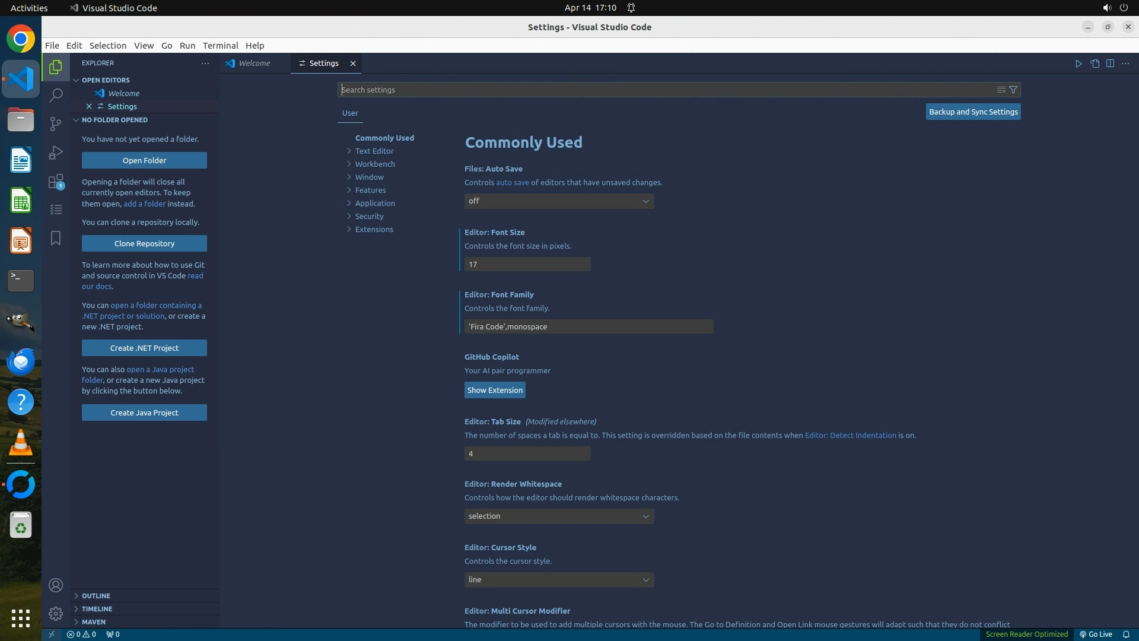The width and height of the screenshot is (1139, 641).
Task: Open Run and Debug view
Action: coord(56,153)
